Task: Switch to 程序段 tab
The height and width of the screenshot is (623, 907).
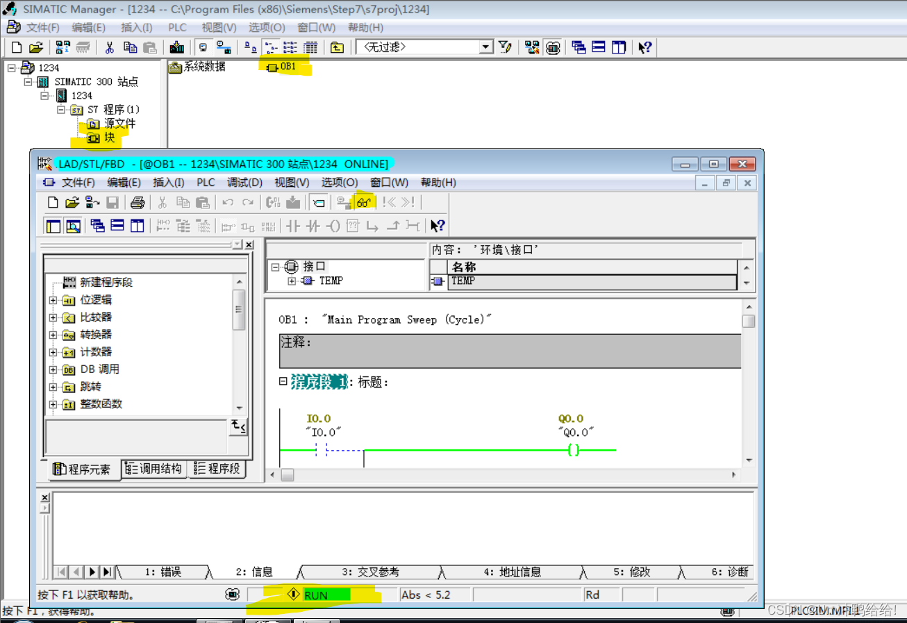Action: pyautogui.click(x=217, y=469)
